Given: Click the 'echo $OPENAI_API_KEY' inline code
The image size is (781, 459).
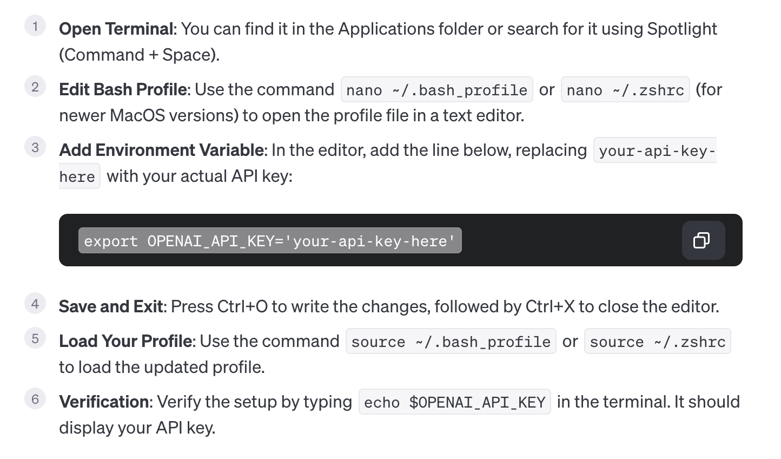Looking at the screenshot, I should [454, 402].
